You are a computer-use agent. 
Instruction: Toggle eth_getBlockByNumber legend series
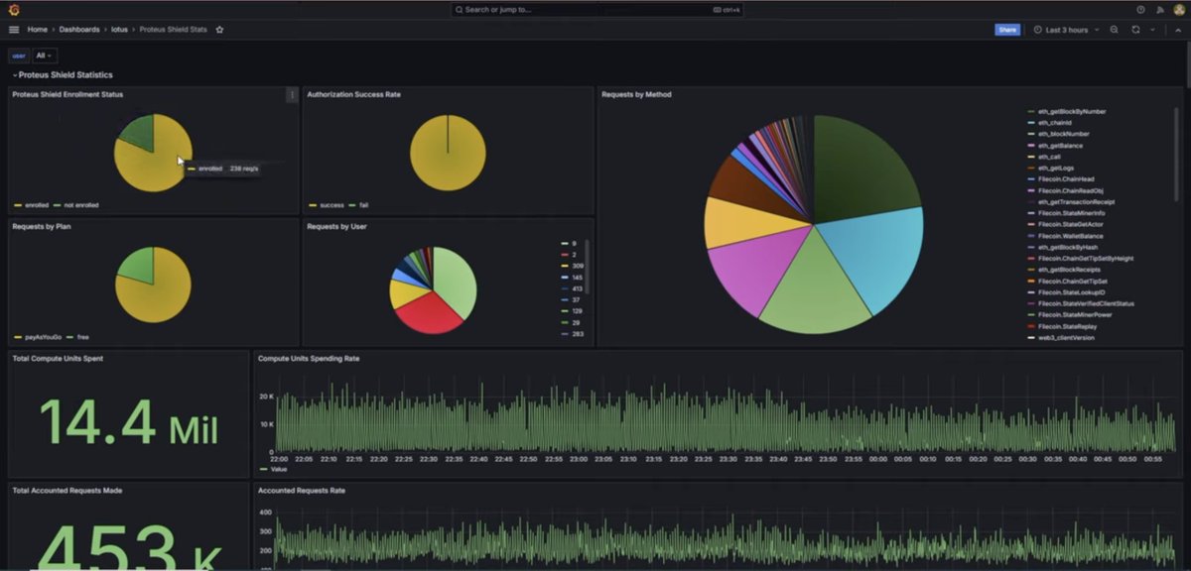1072,112
